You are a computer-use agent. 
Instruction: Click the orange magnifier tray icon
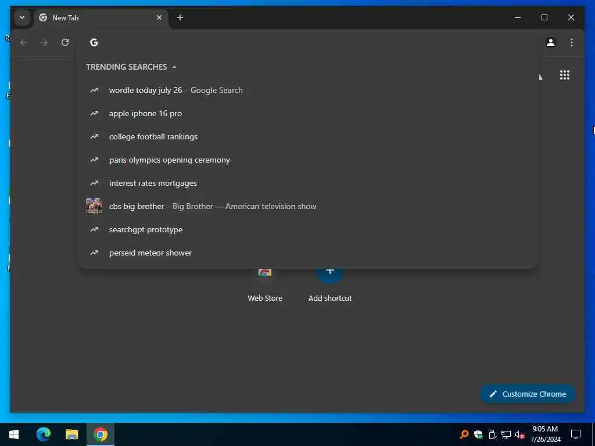pos(464,434)
